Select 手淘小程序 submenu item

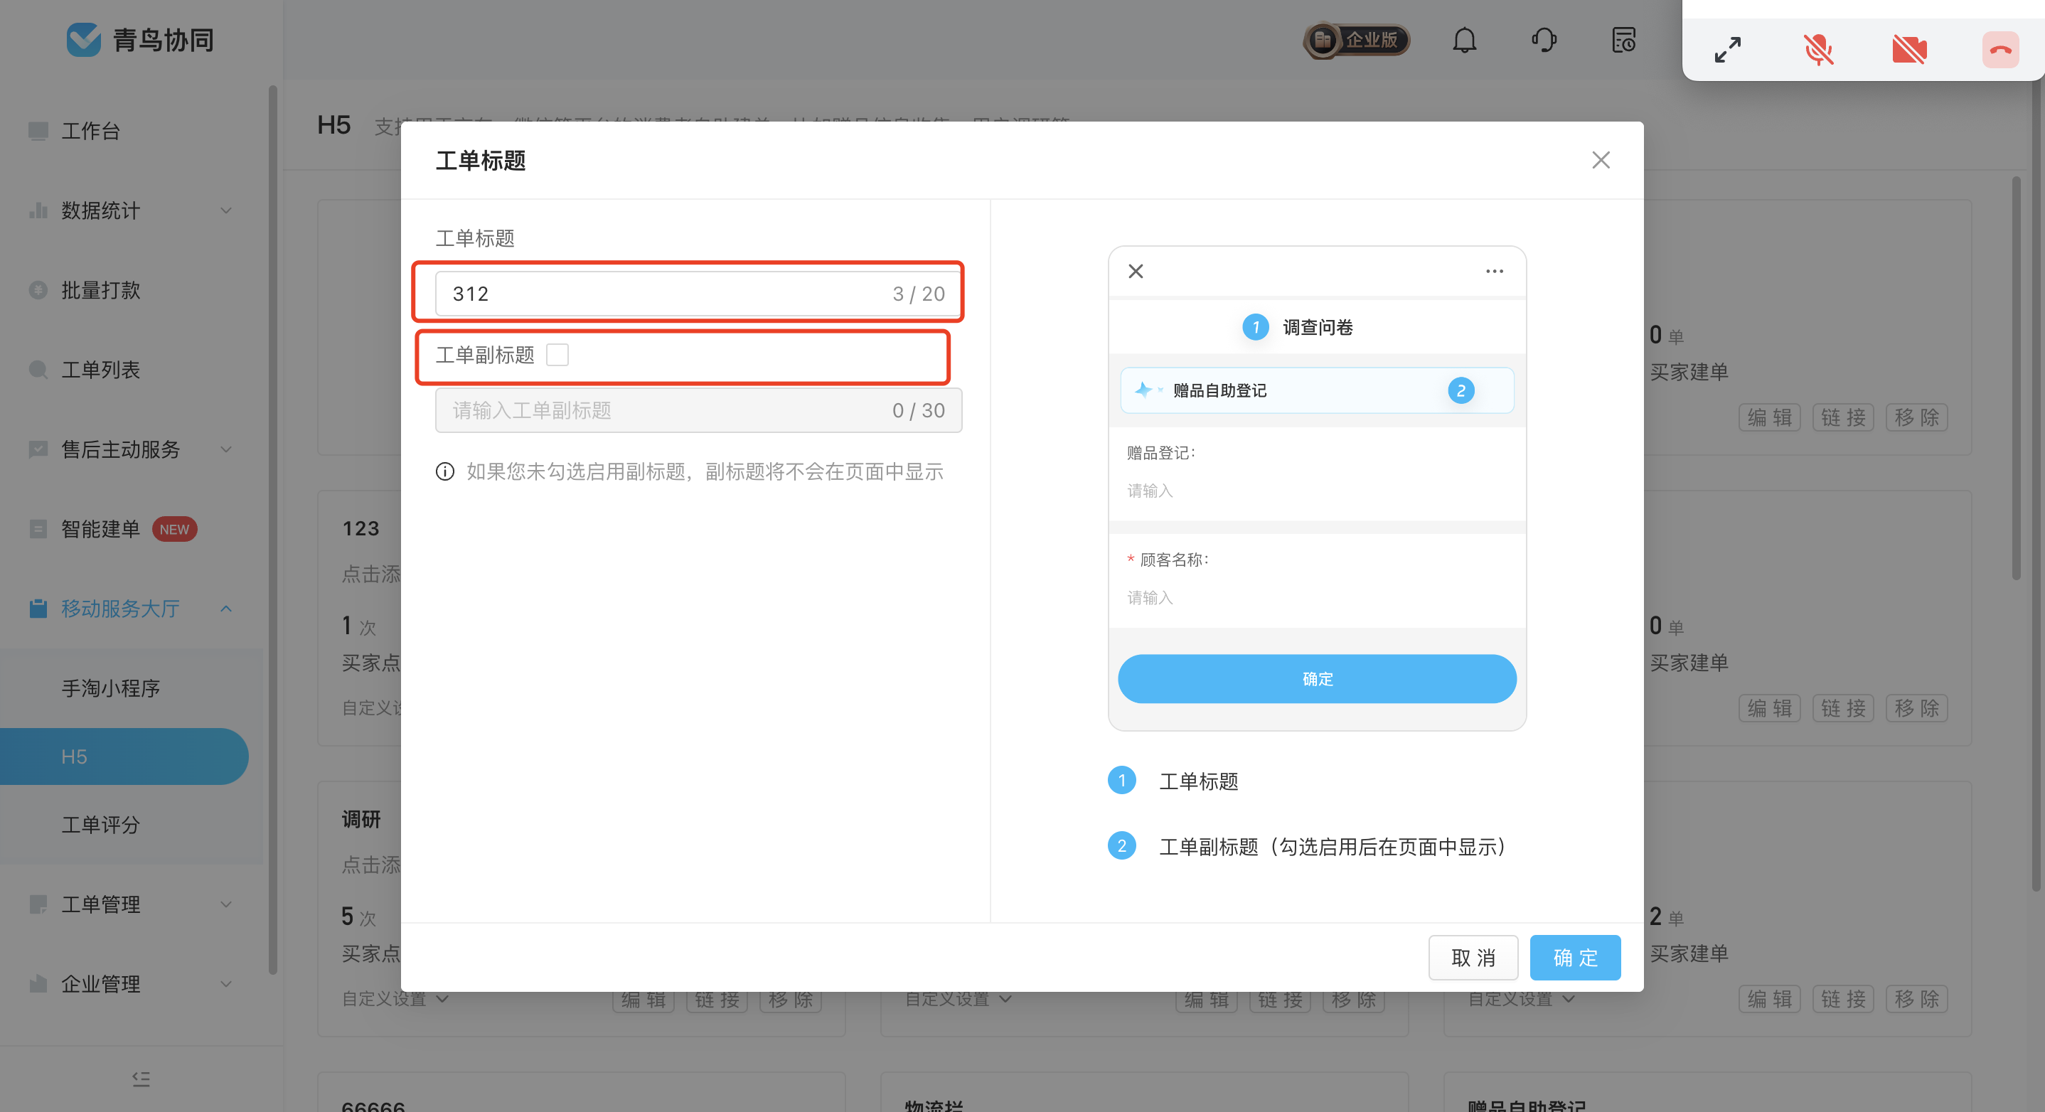(x=111, y=688)
